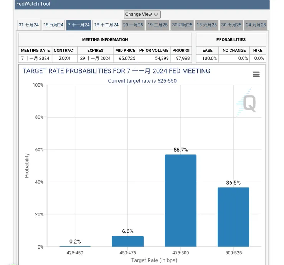Click the Probability y-axis title
284x265 pixels.
pyautogui.click(x=26, y=165)
